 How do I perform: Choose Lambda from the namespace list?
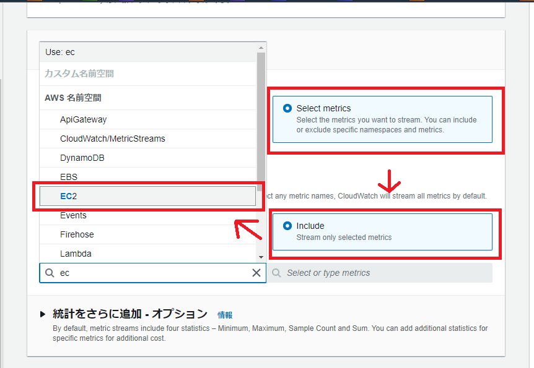[148, 254]
